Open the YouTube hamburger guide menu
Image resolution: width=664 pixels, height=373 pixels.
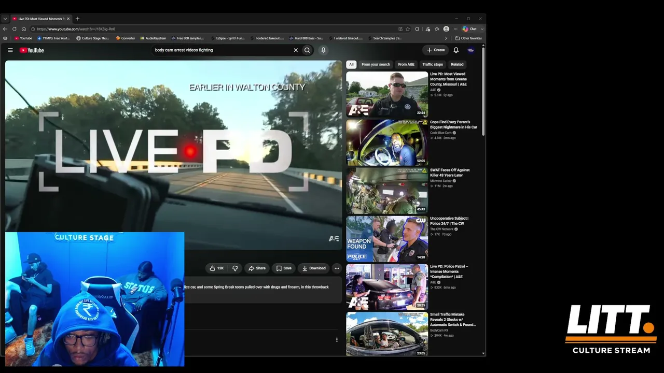pos(10,50)
